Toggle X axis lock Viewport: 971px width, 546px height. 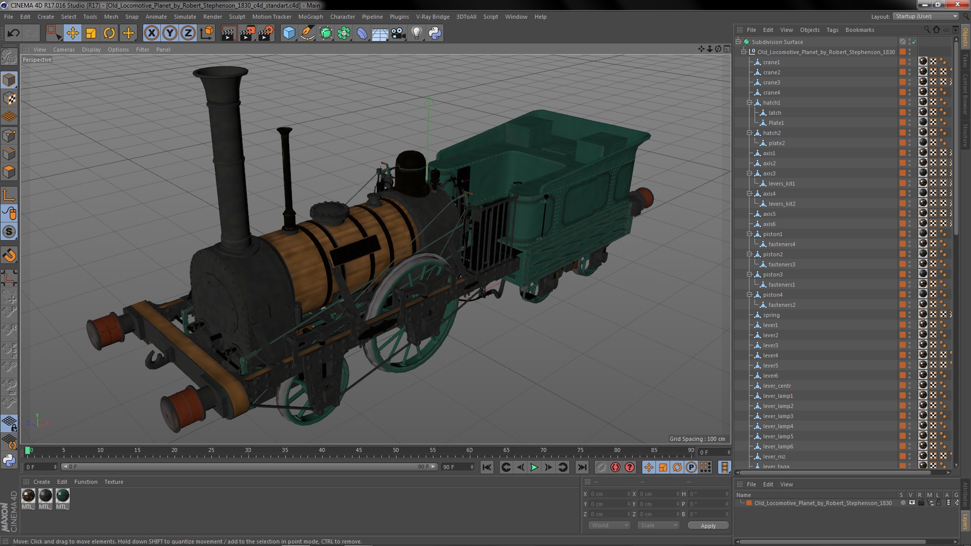pyautogui.click(x=151, y=33)
